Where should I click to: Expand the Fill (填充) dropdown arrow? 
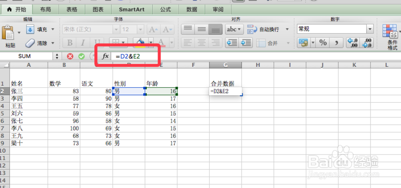pyautogui.click(x=53, y=29)
